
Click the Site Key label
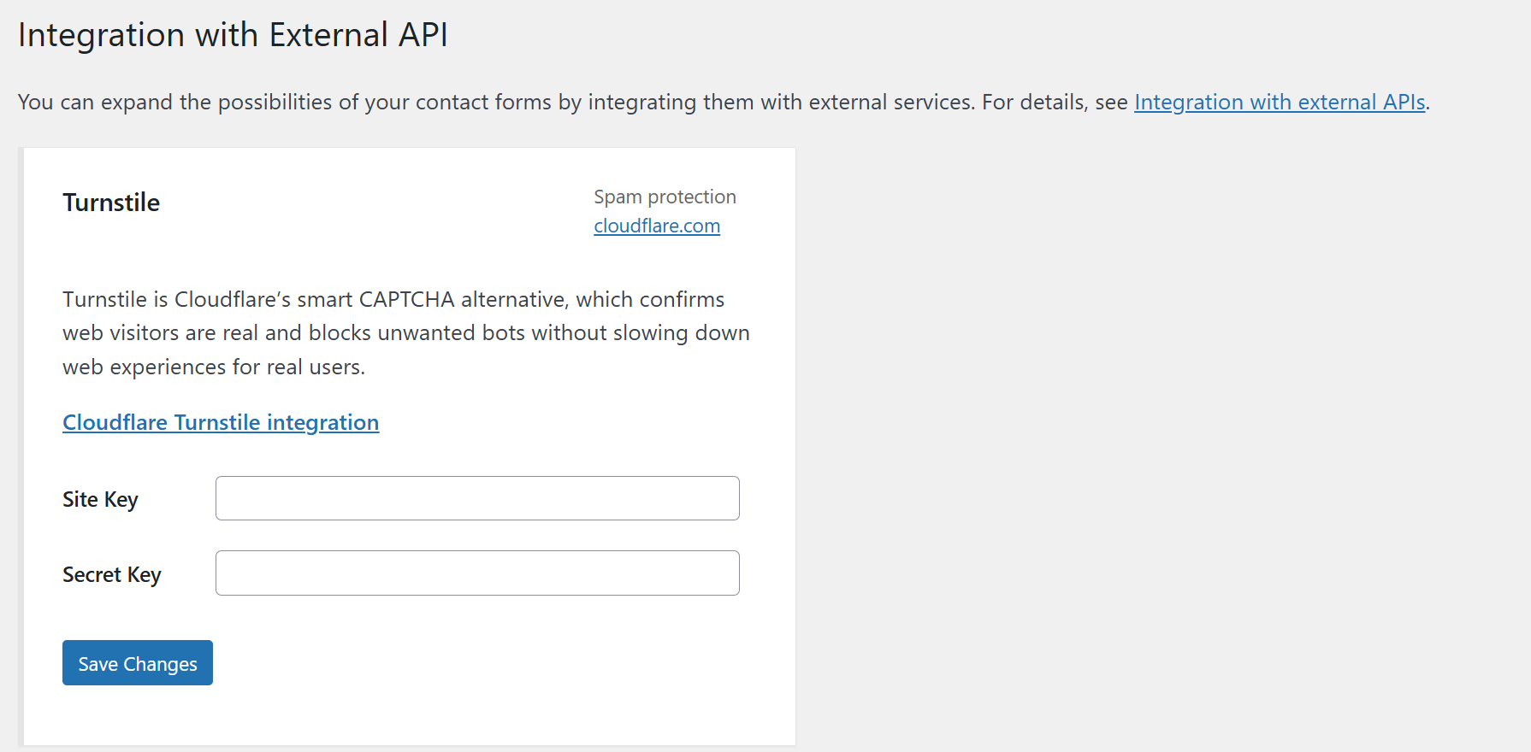pos(100,499)
